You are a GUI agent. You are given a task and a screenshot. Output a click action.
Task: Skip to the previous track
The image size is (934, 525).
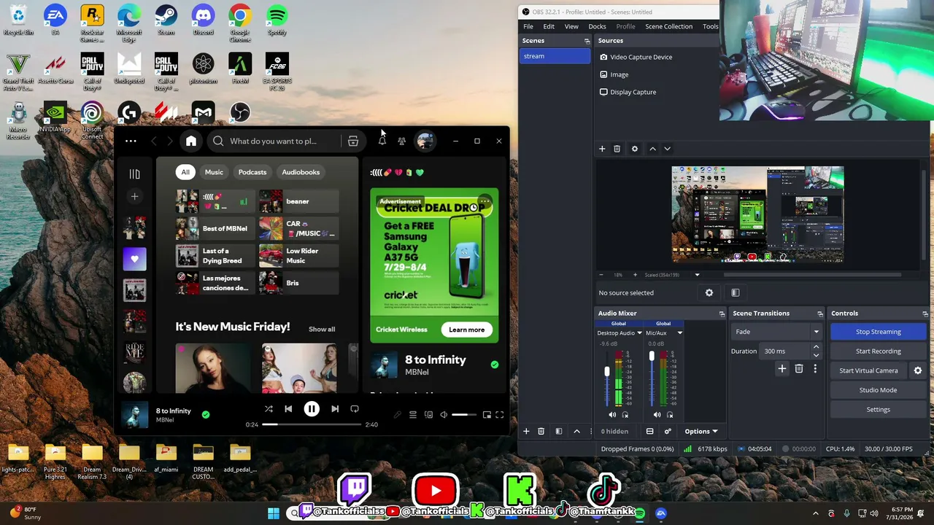pyautogui.click(x=288, y=409)
